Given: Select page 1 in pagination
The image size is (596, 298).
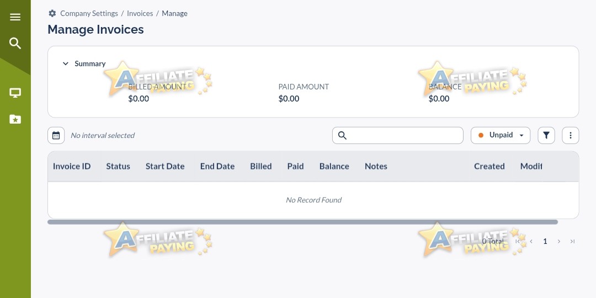Looking at the screenshot, I should [545, 241].
